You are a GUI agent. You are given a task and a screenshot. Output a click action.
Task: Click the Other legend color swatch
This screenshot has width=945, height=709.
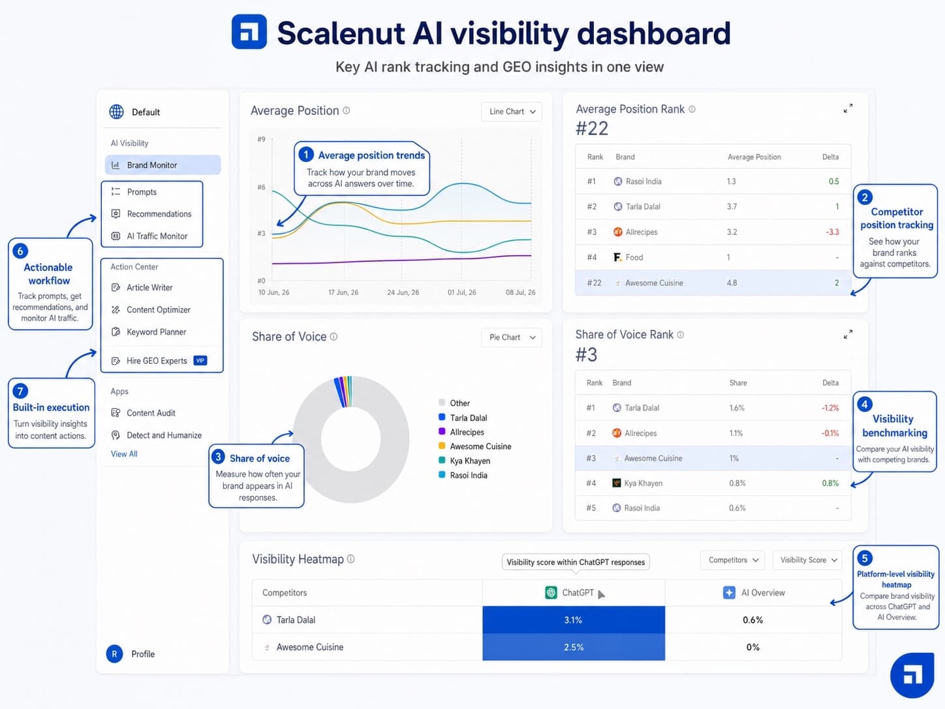pos(442,403)
